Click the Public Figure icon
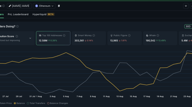The image size is (192, 107). (111, 35)
